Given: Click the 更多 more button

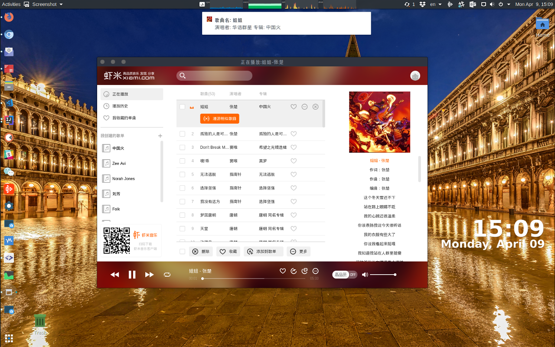Looking at the screenshot, I should (299, 252).
